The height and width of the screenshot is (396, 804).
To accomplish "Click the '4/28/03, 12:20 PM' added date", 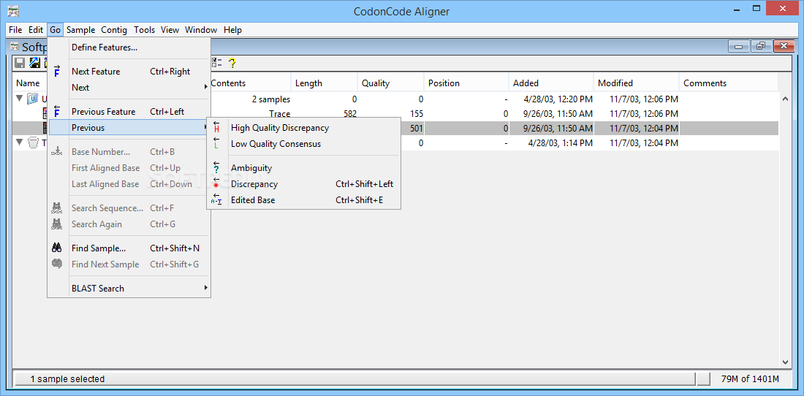I will (558, 99).
